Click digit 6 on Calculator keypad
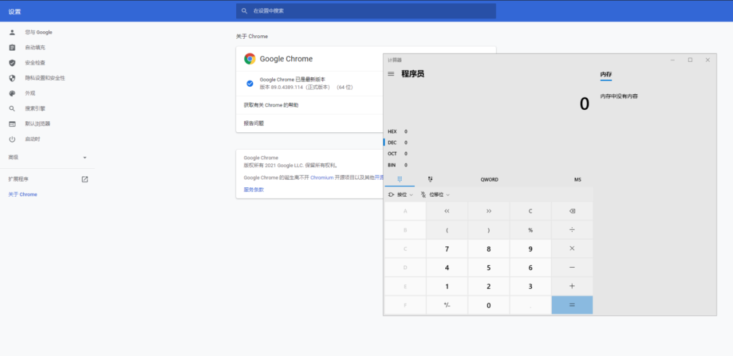 530,268
